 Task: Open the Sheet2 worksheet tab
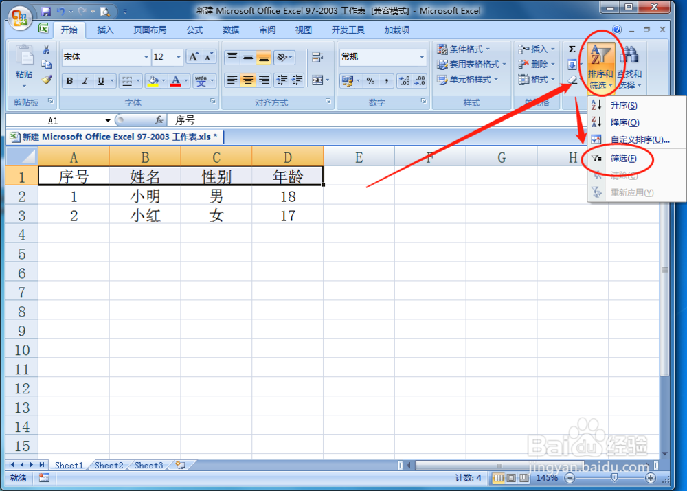click(x=109, y=465)
